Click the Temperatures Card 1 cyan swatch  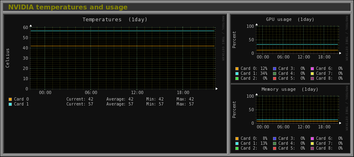pyautogui.click(x=10, y=104)
